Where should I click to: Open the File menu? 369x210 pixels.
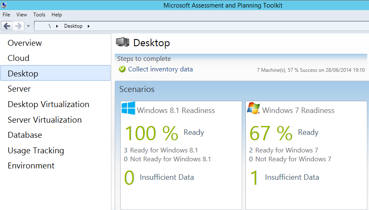point(6,15)
